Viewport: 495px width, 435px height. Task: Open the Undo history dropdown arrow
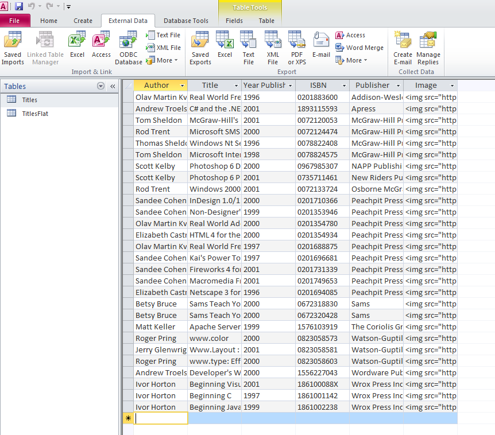coord(40,6)
